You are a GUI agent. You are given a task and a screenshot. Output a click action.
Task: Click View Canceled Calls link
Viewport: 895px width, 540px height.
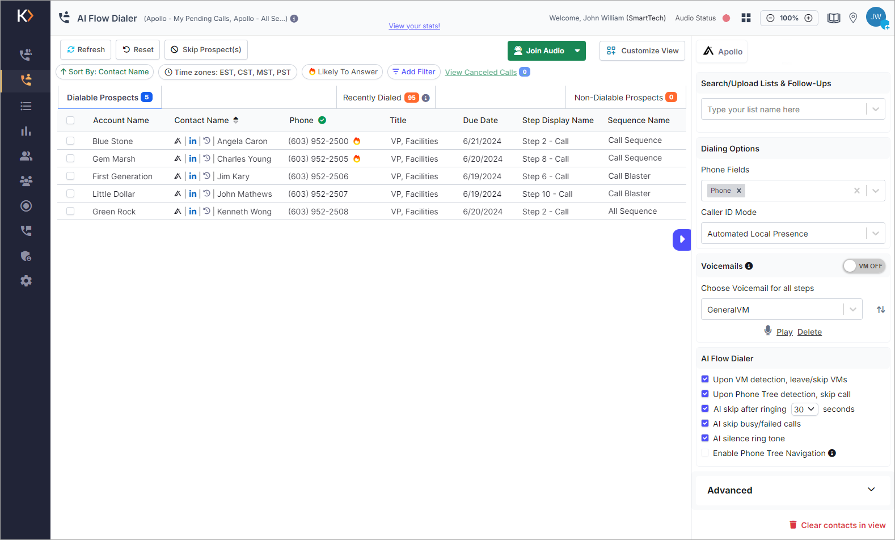[x=481, y=72]
